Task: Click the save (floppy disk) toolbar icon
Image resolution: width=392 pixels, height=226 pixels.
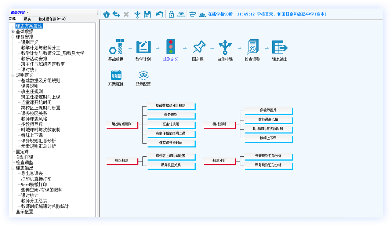Action: click(x=147, y=14)
